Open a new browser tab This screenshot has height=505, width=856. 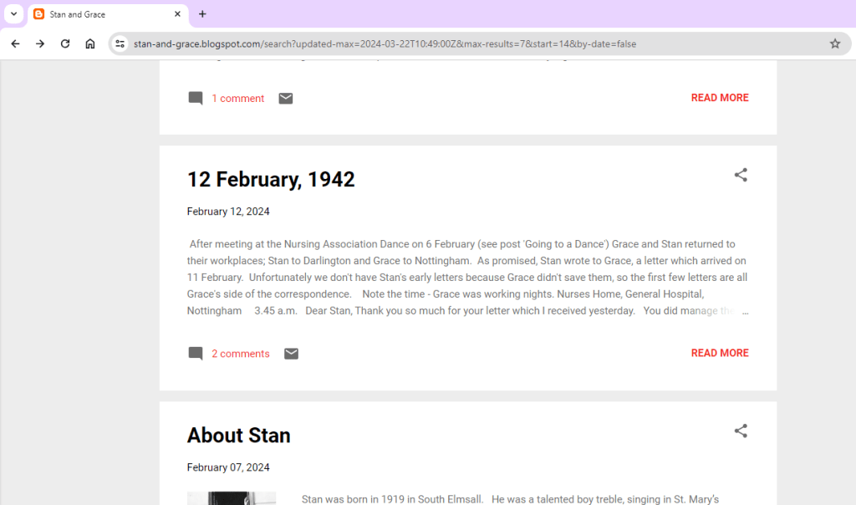202,14
